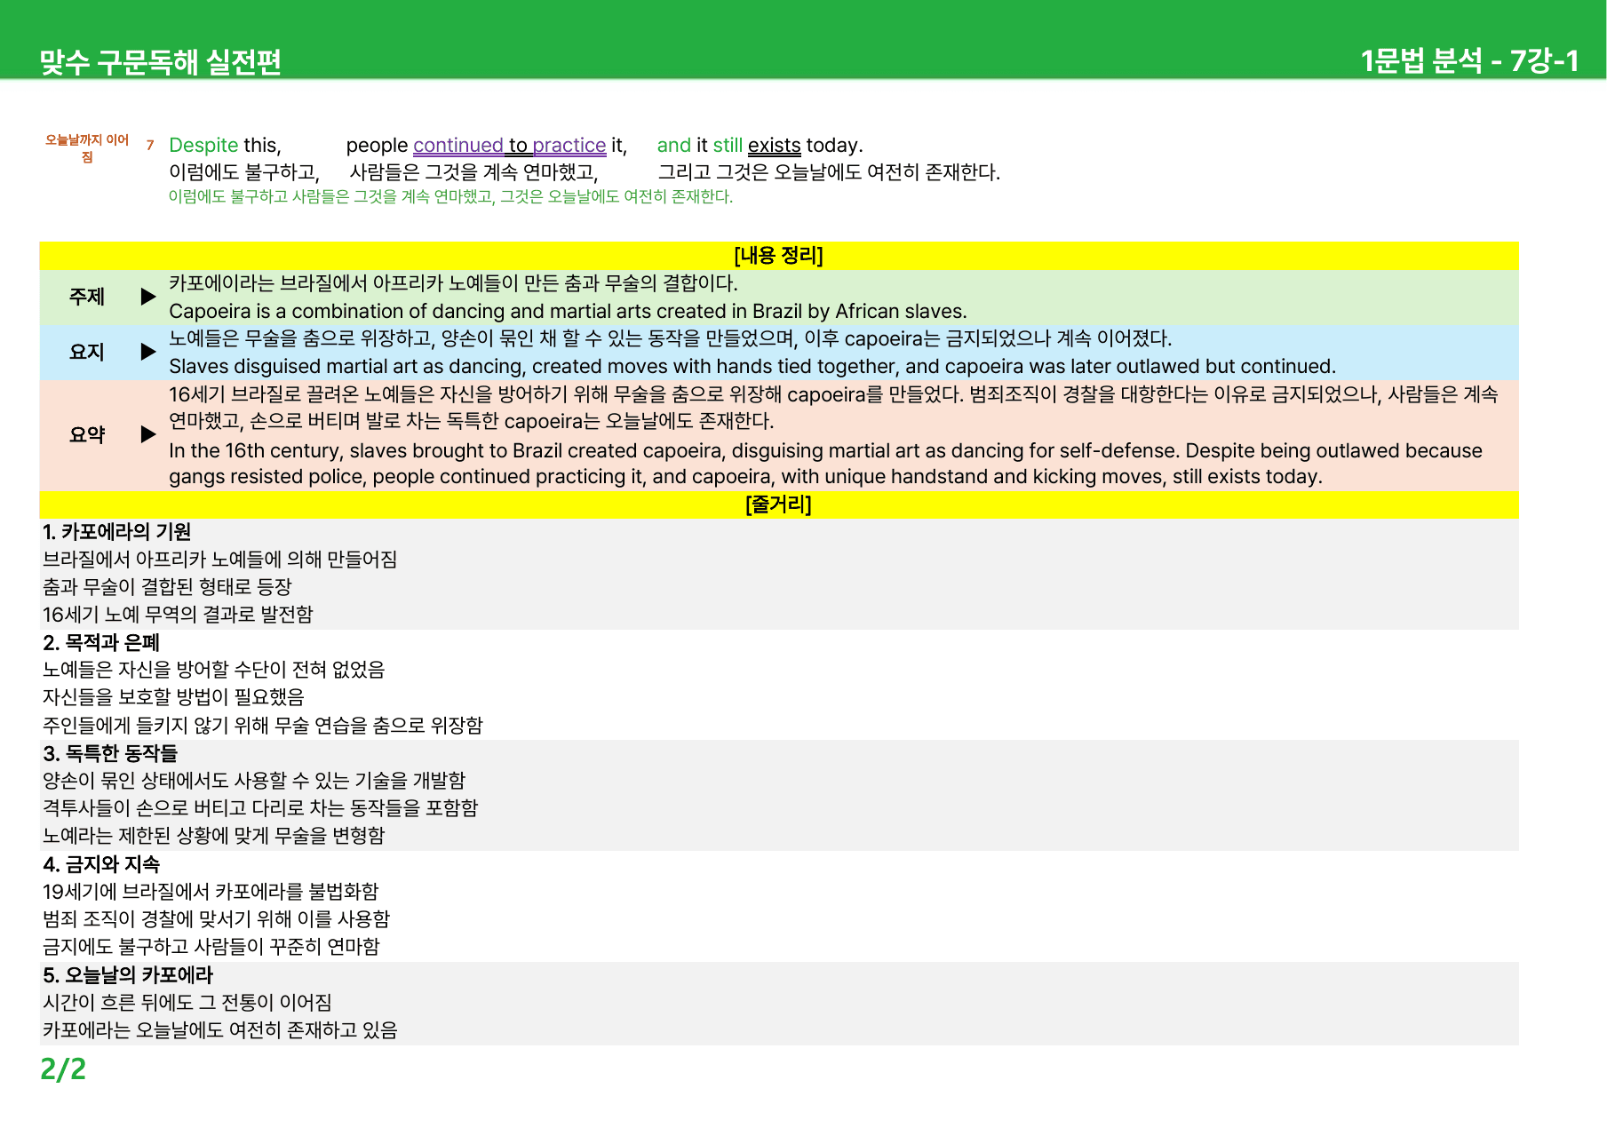Click the sentence starting Slaves disguised martial art
This screenshot has width=1607, height=1136.
pos(752,366)
